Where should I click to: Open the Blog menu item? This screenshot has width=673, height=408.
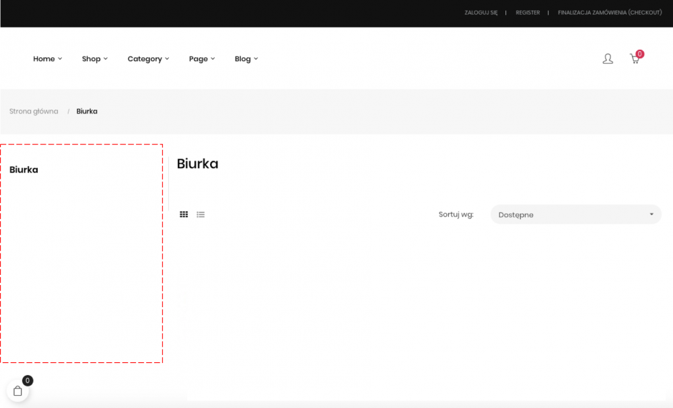[x=246, y=59]
